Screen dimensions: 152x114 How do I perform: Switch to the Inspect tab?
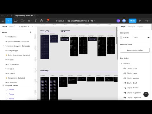pyautogui.click(x=140, y=27)
